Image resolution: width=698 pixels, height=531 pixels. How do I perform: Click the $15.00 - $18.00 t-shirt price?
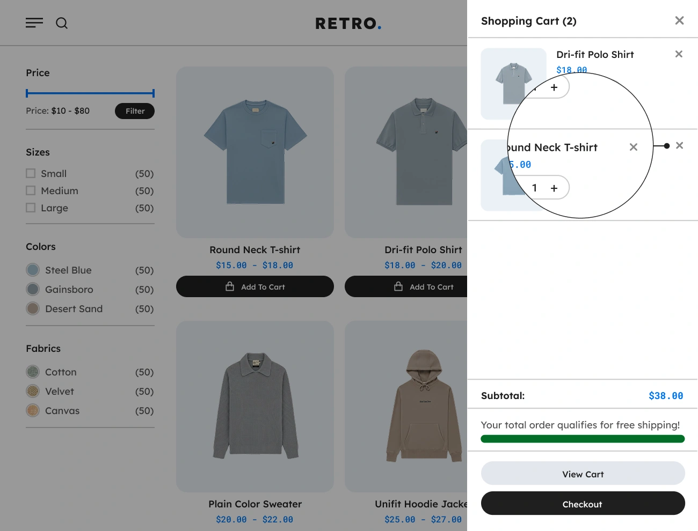pyautogui.click(x=255, y=265)
